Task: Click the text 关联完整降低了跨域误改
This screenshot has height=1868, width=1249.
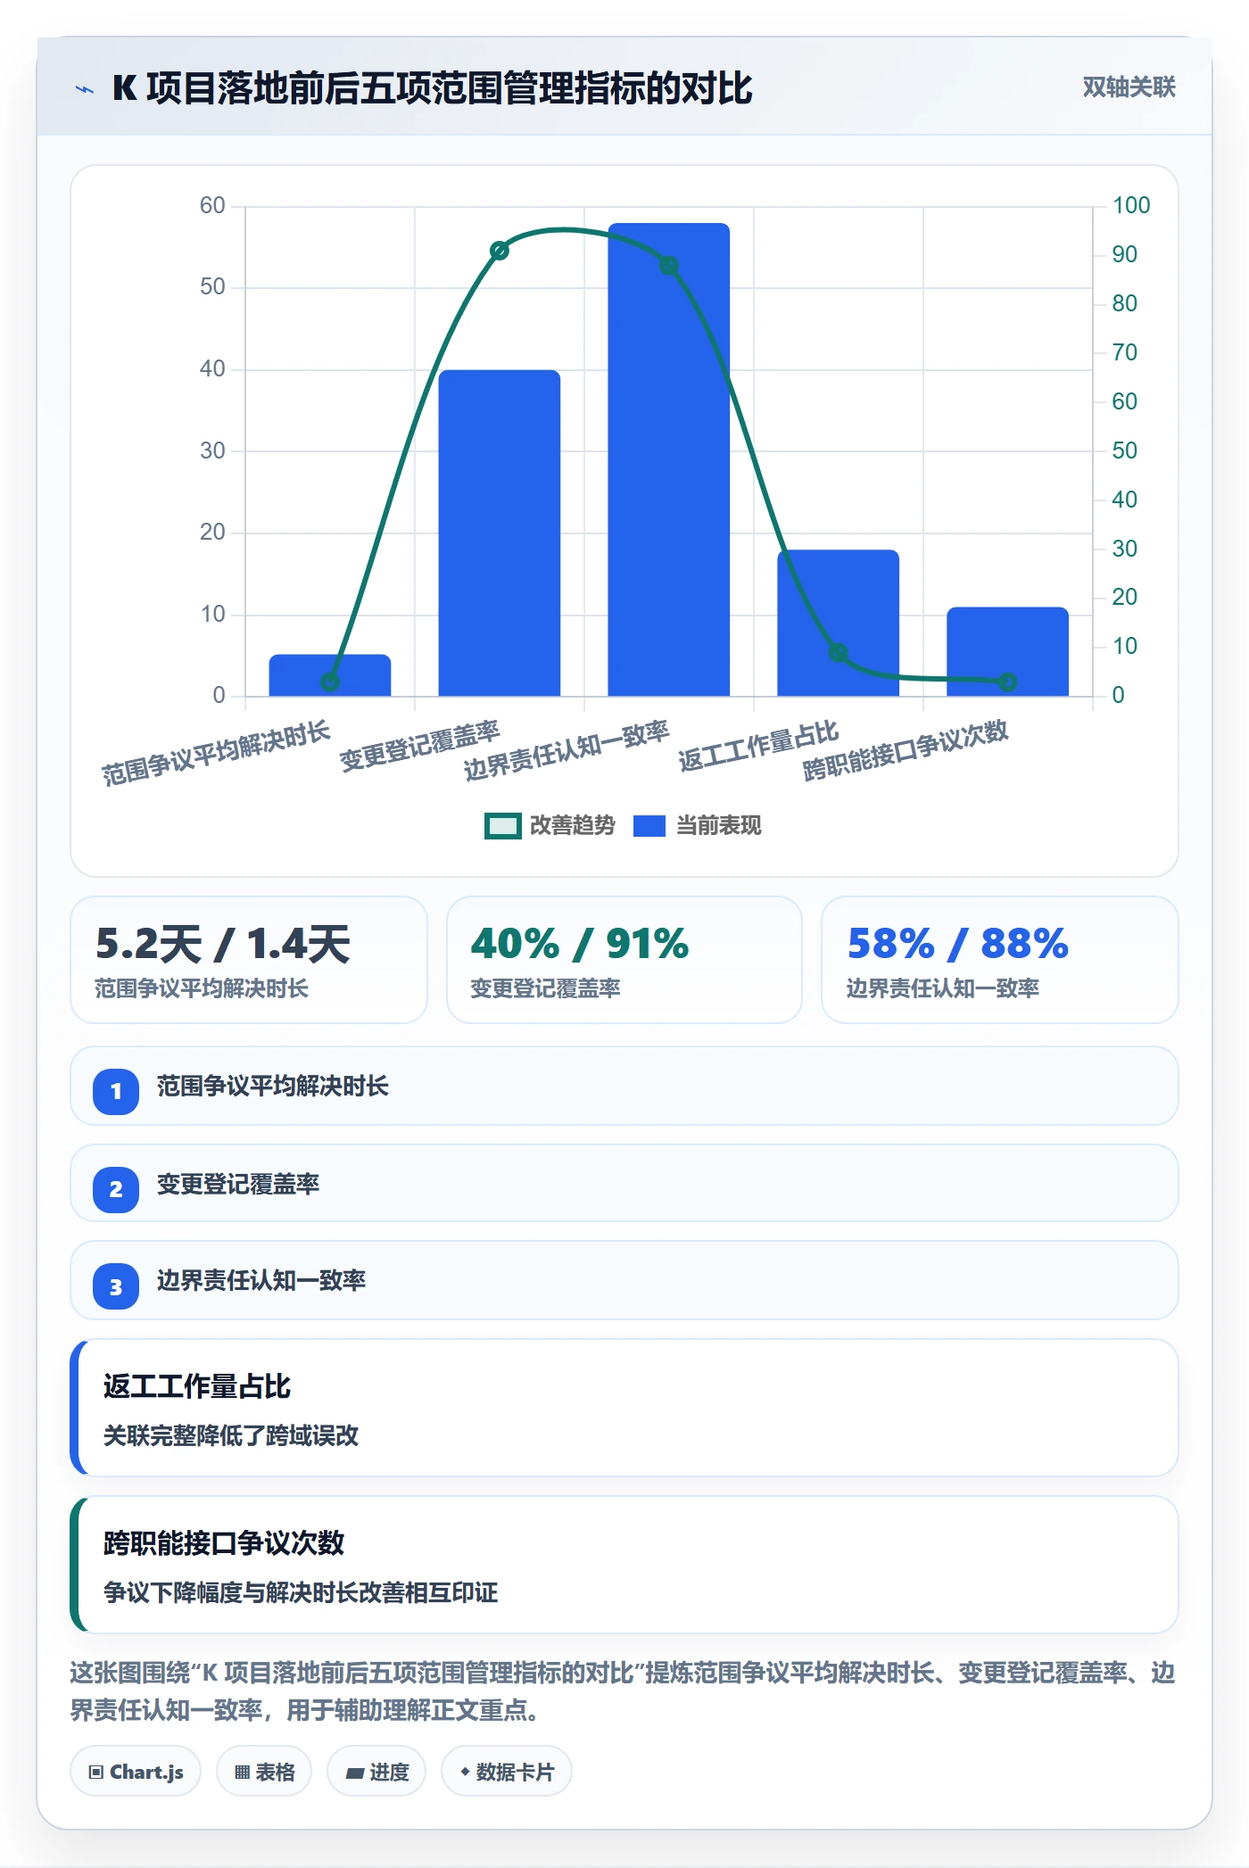Action: click(231, 1435)
